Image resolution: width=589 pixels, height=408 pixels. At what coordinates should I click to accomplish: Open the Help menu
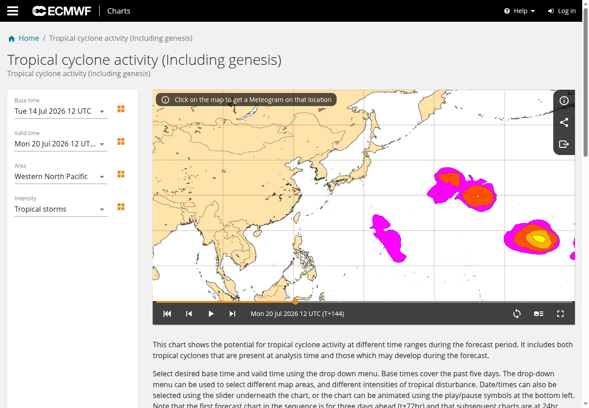pos(520,11)
